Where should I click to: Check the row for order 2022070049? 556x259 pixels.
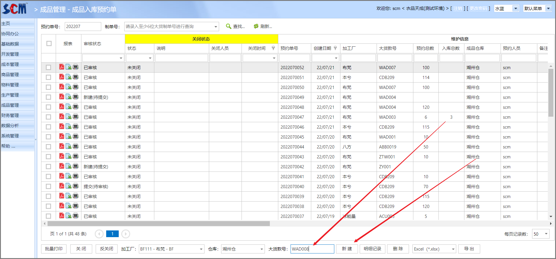point(48,97)
